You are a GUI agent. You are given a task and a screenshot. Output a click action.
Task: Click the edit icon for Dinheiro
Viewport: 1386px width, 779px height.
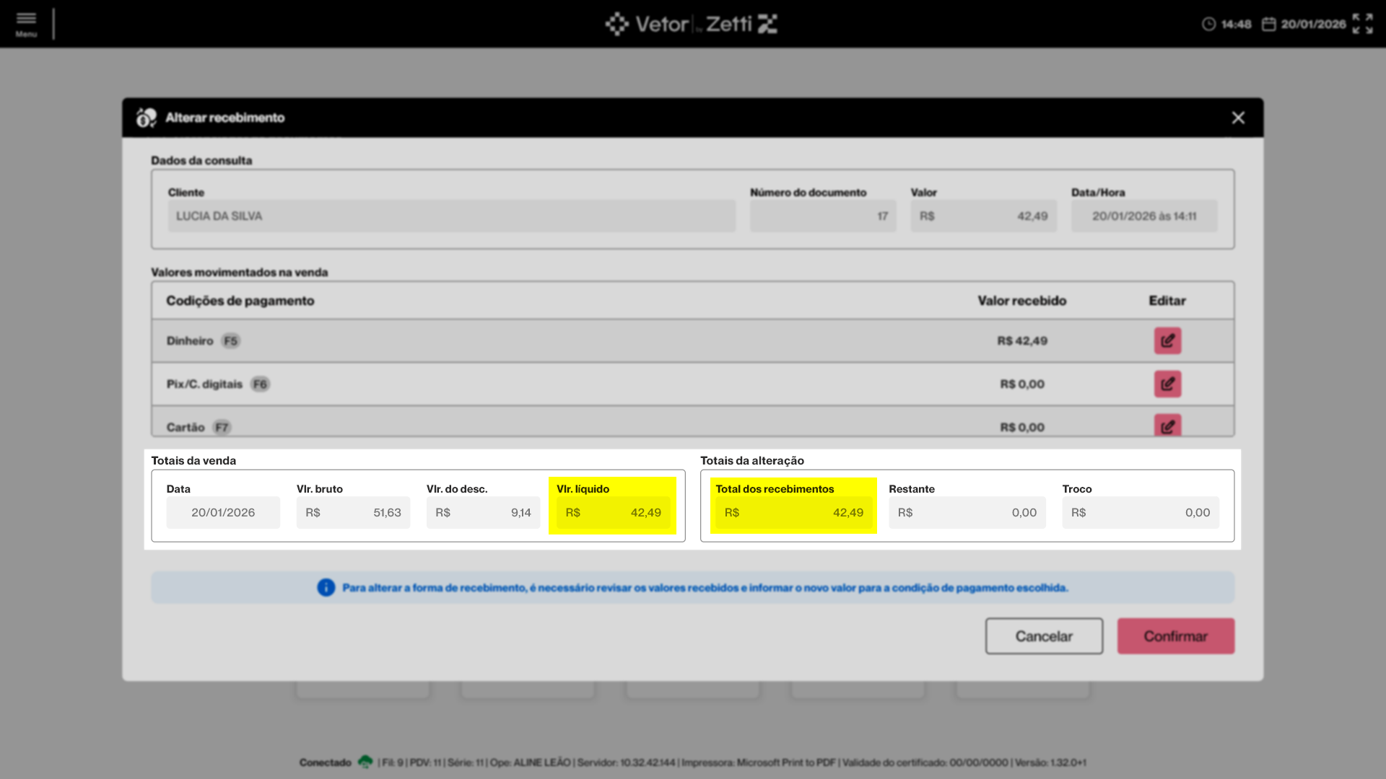pos(1167,340)
